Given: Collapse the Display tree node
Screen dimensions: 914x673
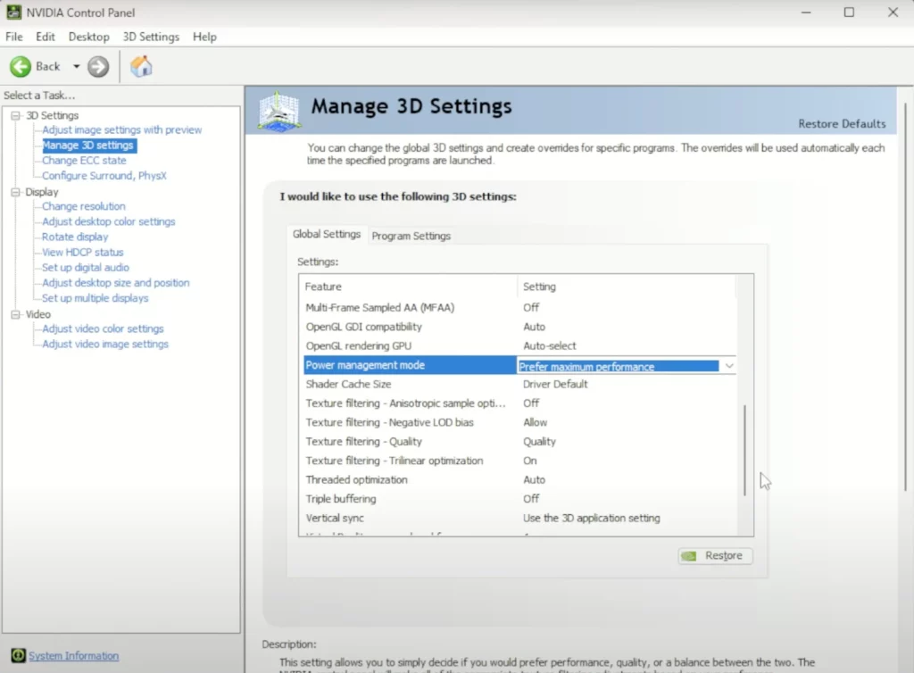Looking at the screenshot, I should coord(16,192).
